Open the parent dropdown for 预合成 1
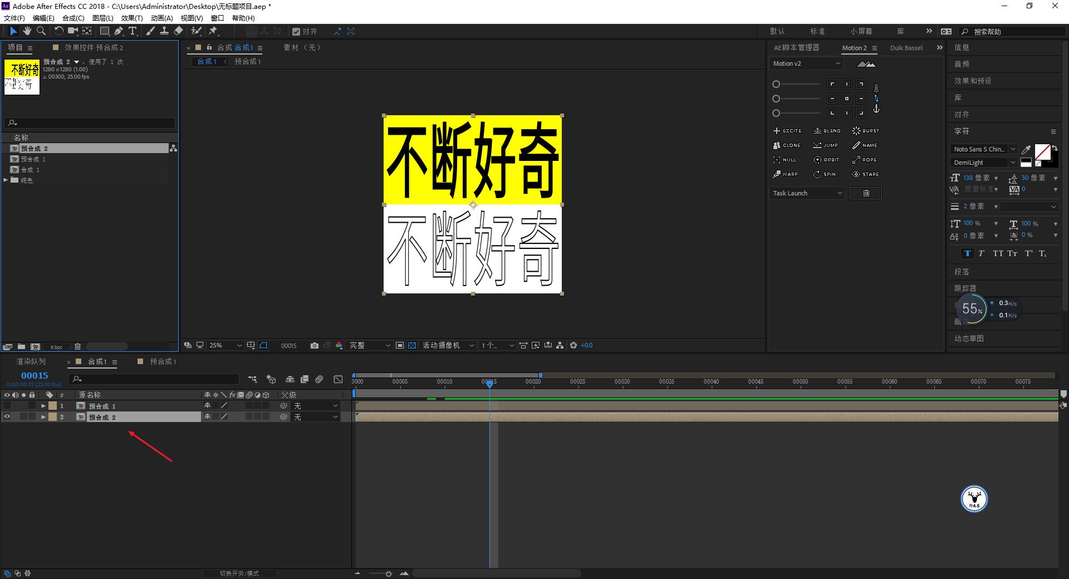The height and width of the screenshot is (579, 1069). click(x=315, y=405)
